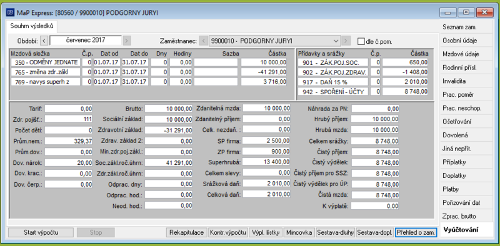Open Prac. neschop. side tab
The image size is (500, 246).
pyautogui.click(x=466, y=109)
